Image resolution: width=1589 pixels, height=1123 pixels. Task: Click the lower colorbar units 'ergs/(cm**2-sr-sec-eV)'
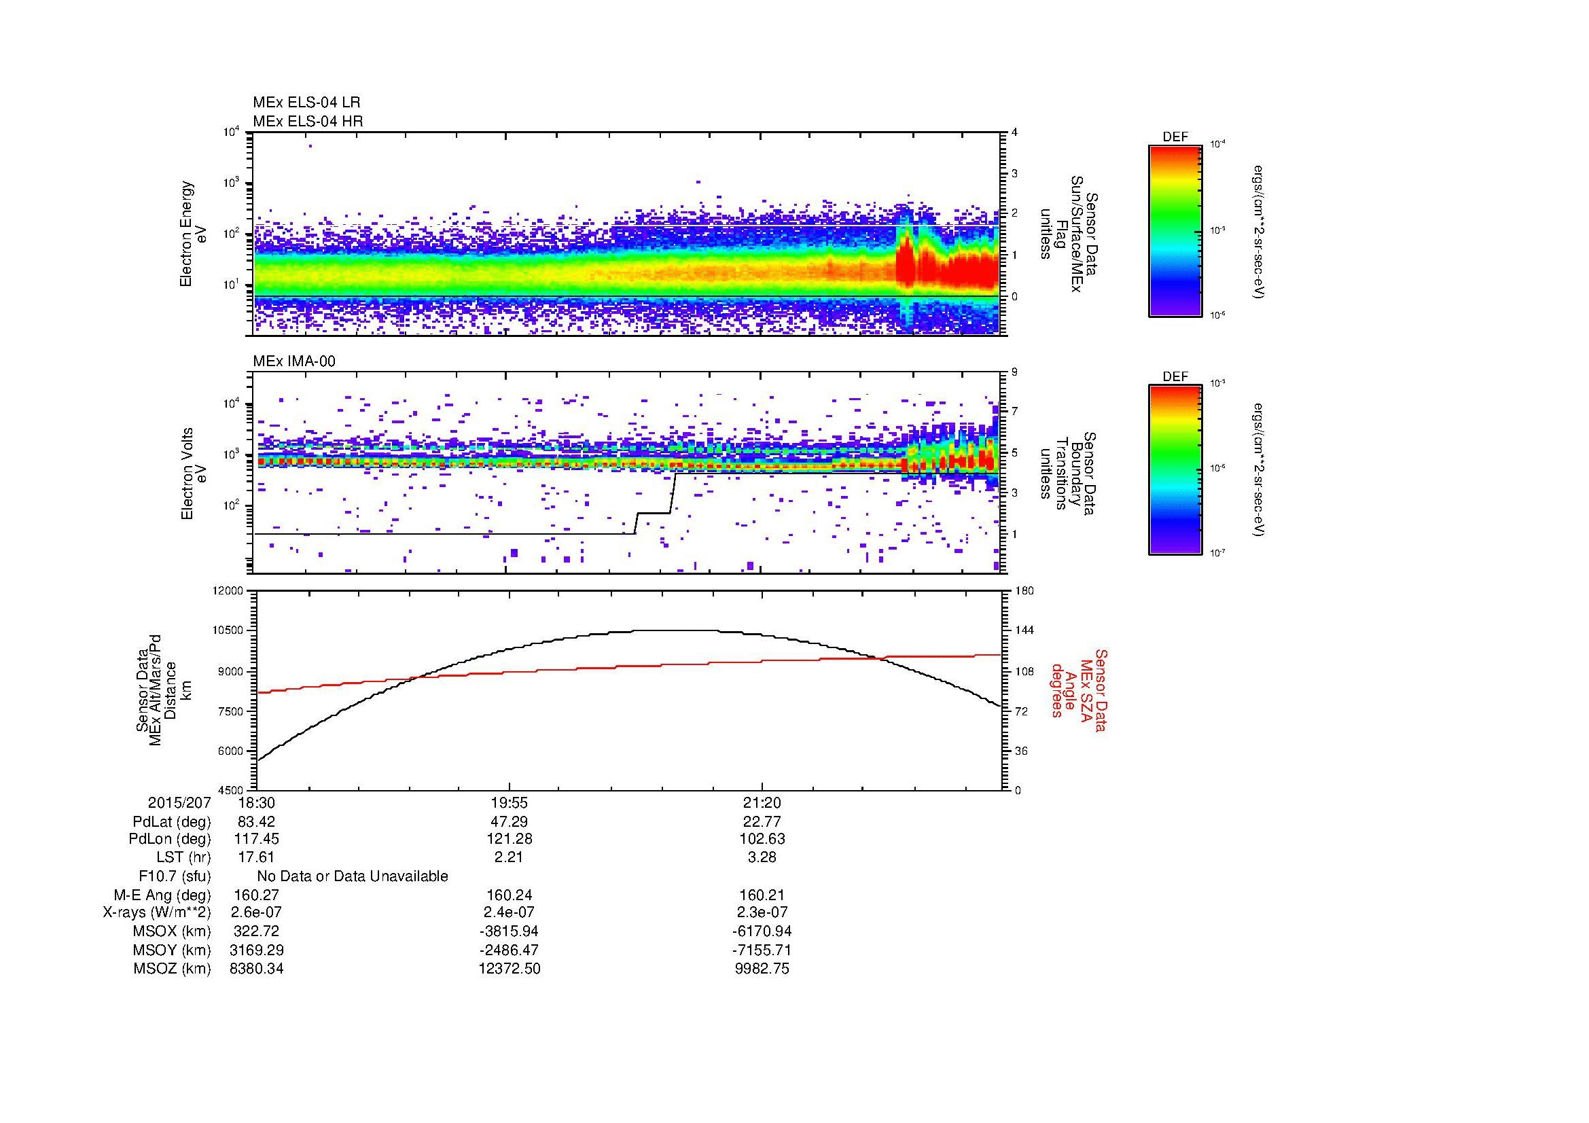tap(1259, 470)
